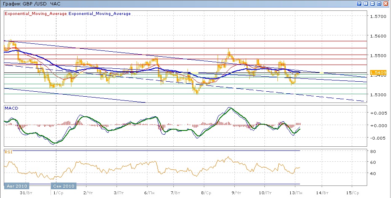Screen dimensions: 391x198
Task: Click the blue Exponential_Moving_Average legend label
Action: click(x=100, y=13)
